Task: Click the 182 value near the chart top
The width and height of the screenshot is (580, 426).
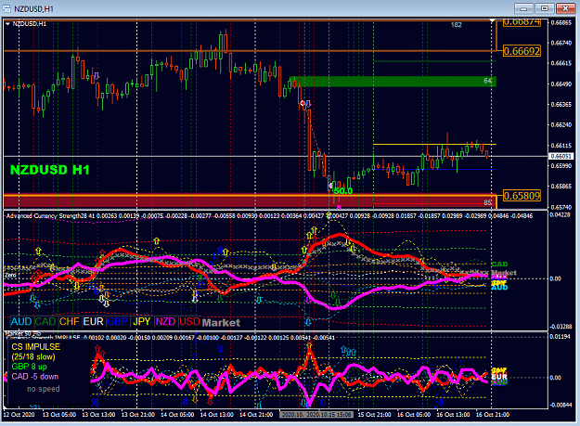Action: pyautogui.click(x=457, y=25)
